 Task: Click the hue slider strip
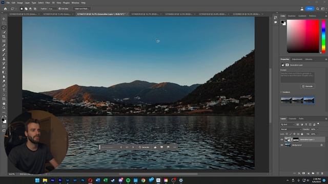tap(323, 36)
